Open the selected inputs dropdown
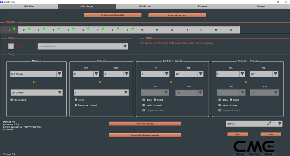Viewport: 290px width, 156px height. click(x=125, y=46)
